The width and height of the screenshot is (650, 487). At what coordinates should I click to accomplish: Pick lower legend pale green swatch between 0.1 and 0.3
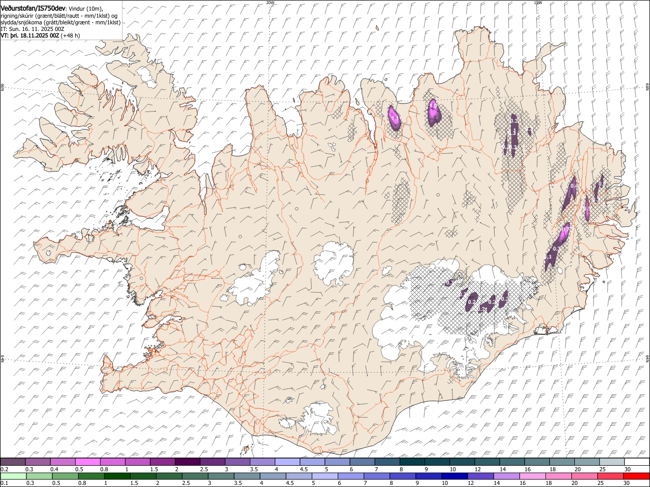tap(14, 476)
